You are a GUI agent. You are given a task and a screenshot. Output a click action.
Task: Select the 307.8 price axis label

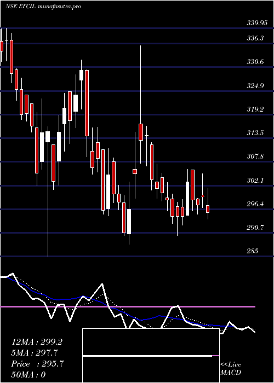pyautogui.click(x=255, y=156)
